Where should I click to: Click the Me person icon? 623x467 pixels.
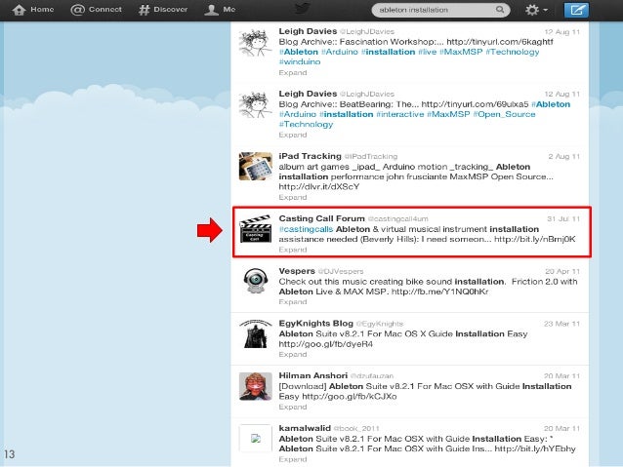pos(211,10)
